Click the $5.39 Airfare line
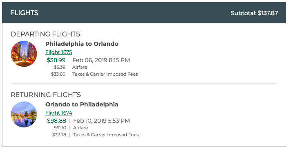This screenshot has height=149, width=289. click(70, 67)
